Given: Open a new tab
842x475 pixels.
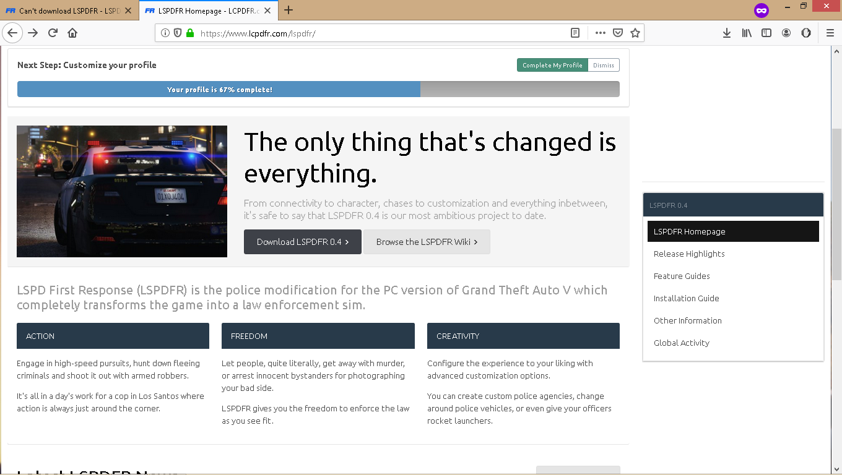Looking at the screenshot, I should [x=289, y=10].
